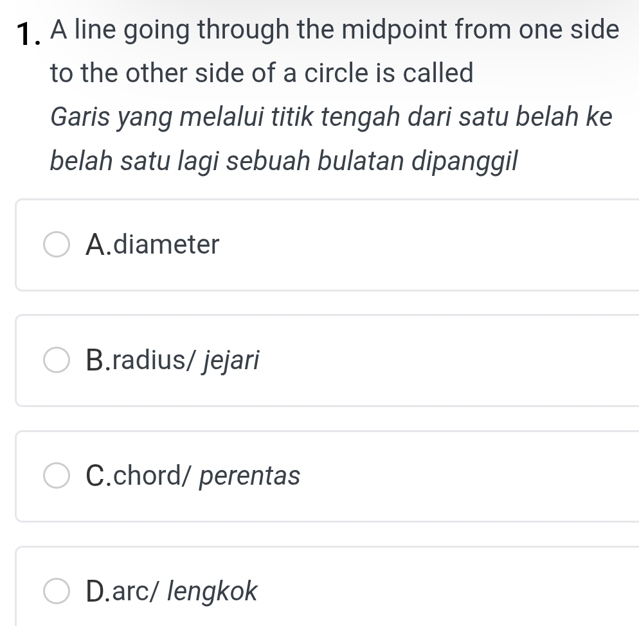Click the italic word "lengkok"

(213, 592)
